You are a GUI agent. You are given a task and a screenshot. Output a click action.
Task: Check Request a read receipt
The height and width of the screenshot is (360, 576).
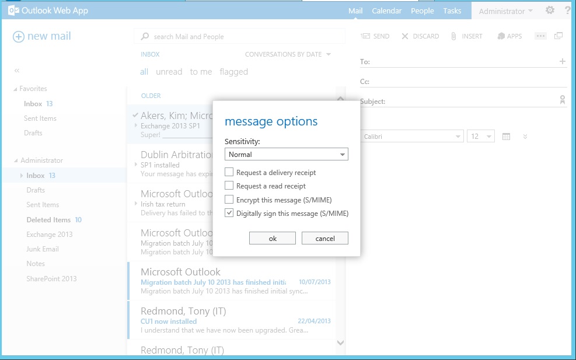[x=229, y=186]
